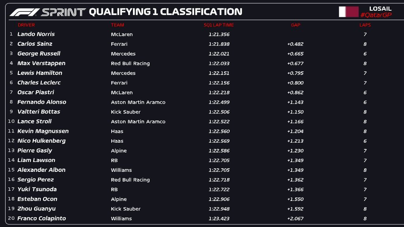
Task: Select driver Lando Norris
Action: point(36,34)
